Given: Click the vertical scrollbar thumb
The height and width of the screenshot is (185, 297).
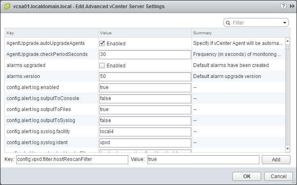Looking at the screenshot, I should click(288, 47).
